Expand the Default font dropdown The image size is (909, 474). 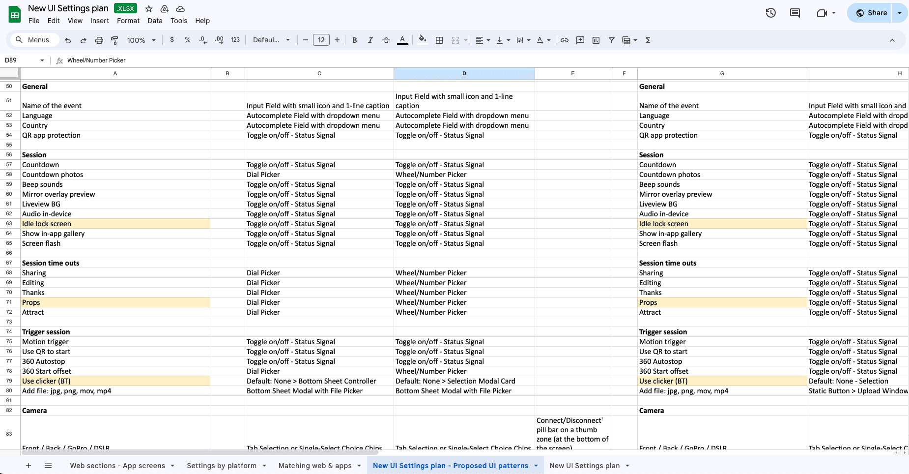click(271, 40)
